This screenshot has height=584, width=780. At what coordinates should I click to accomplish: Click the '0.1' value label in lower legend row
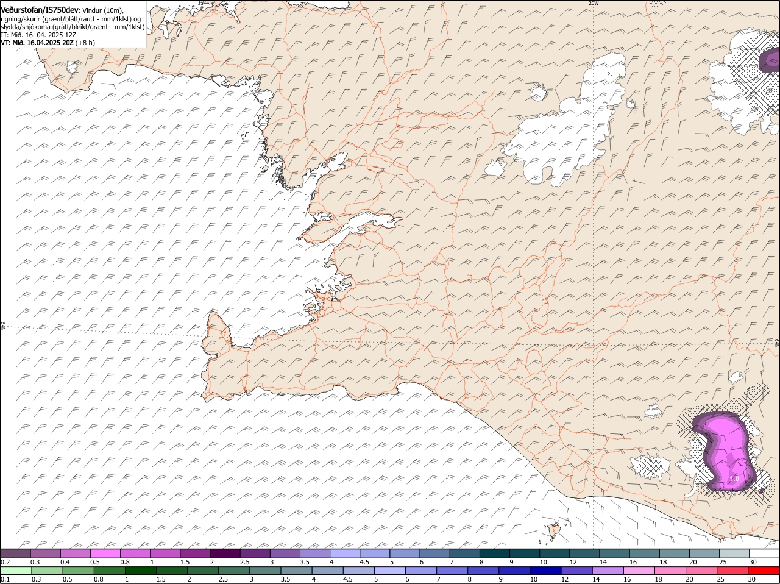tap(5, 579)
